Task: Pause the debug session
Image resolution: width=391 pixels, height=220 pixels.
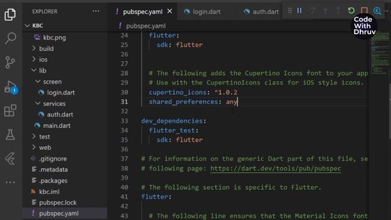Action: click(x=299, y=10)
